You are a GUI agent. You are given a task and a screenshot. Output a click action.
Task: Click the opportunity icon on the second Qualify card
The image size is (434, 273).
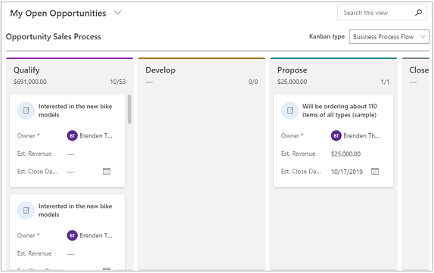pyautogui.click(x=26, y=210)
